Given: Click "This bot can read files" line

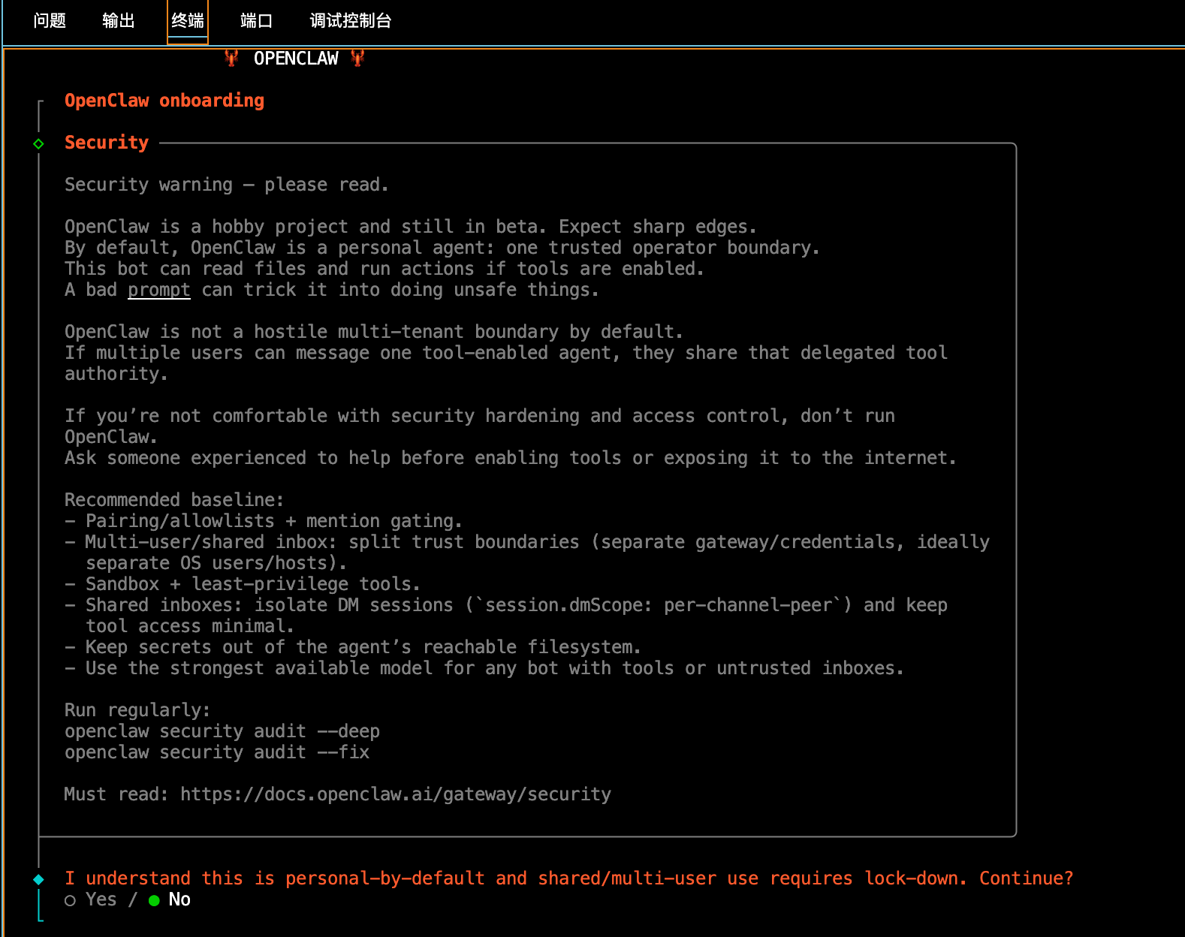Looking at the screenshot, I should (384, 269).
